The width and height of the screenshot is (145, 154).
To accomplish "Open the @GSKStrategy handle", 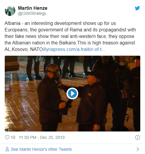I will click(x=32, y=14).
